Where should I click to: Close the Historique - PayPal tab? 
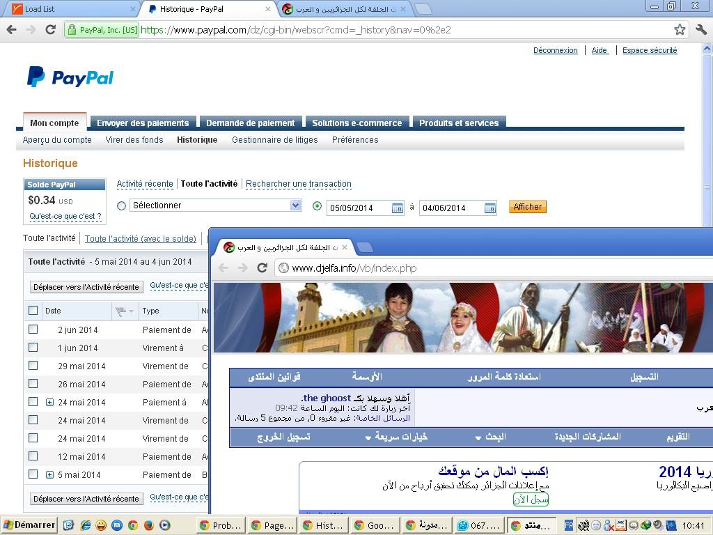[x=268, y=9]
